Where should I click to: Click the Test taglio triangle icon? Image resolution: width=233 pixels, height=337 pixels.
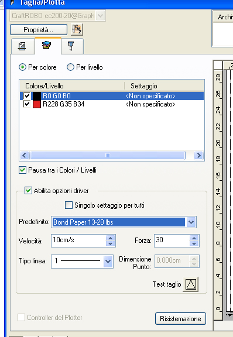tap(191, 284)
